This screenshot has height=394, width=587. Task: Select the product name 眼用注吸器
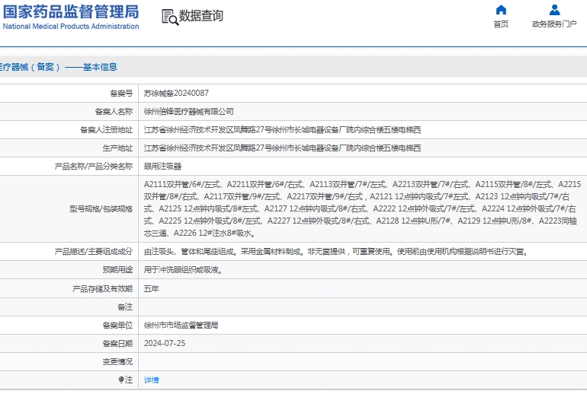(162, 166)
